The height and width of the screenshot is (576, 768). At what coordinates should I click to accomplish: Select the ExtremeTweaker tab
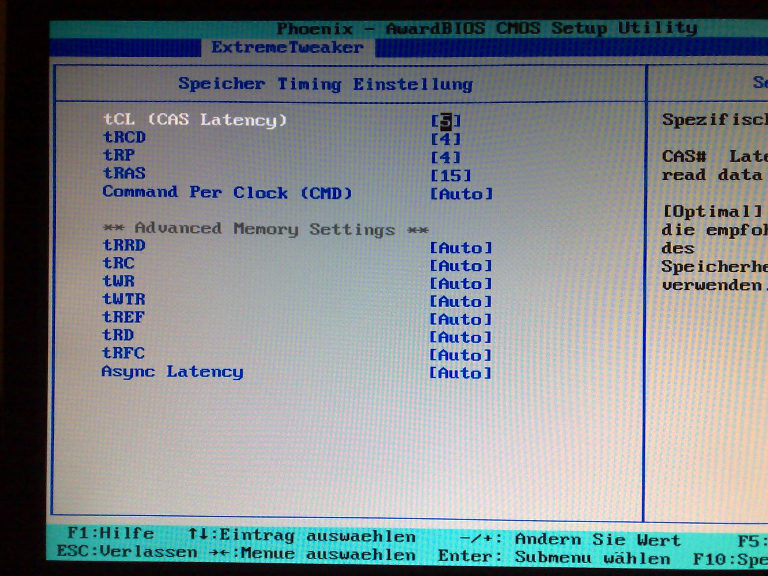click(287, 47)
